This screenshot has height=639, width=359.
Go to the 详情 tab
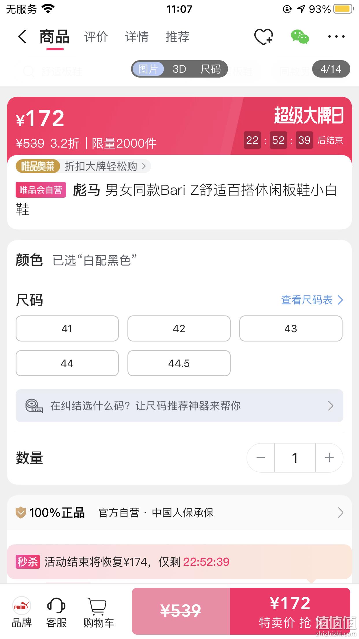pos(137,37)
